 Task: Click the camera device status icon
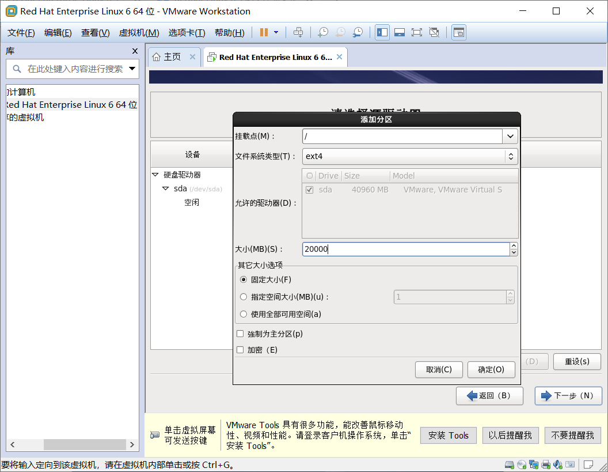coord(570,465)
